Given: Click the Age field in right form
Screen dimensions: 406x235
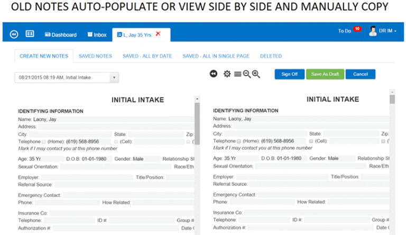Looking at the screenshot, I should click(x=241, y=158).
